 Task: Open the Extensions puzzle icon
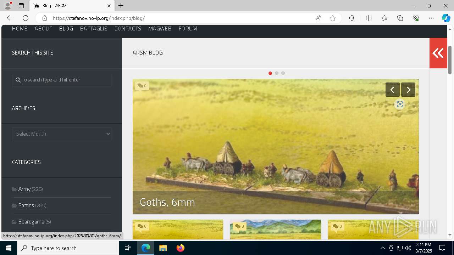point(351,18)
